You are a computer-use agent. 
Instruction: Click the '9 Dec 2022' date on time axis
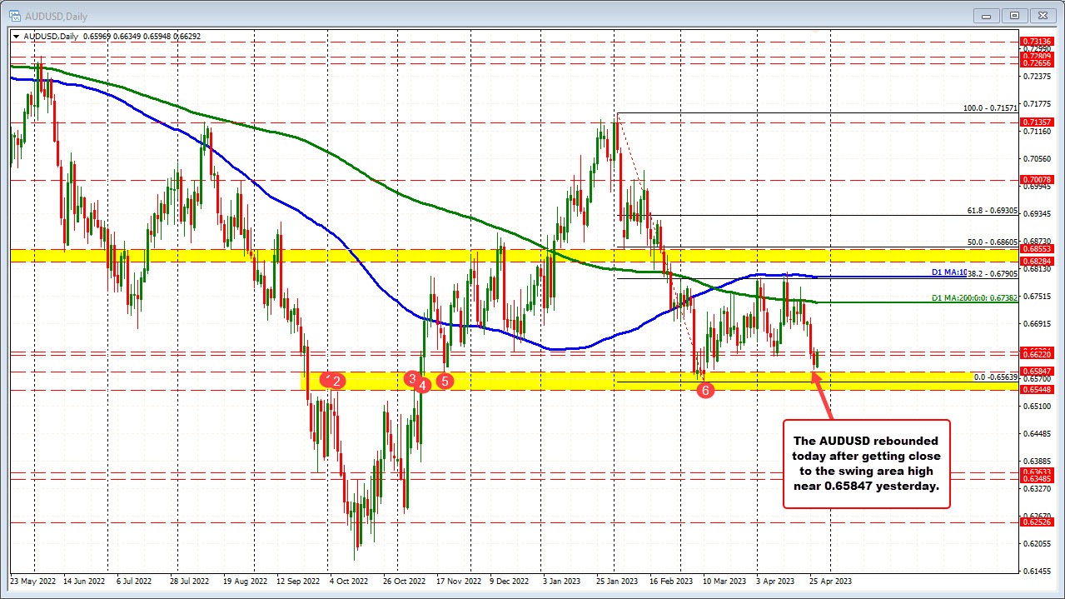pos(510,581)
